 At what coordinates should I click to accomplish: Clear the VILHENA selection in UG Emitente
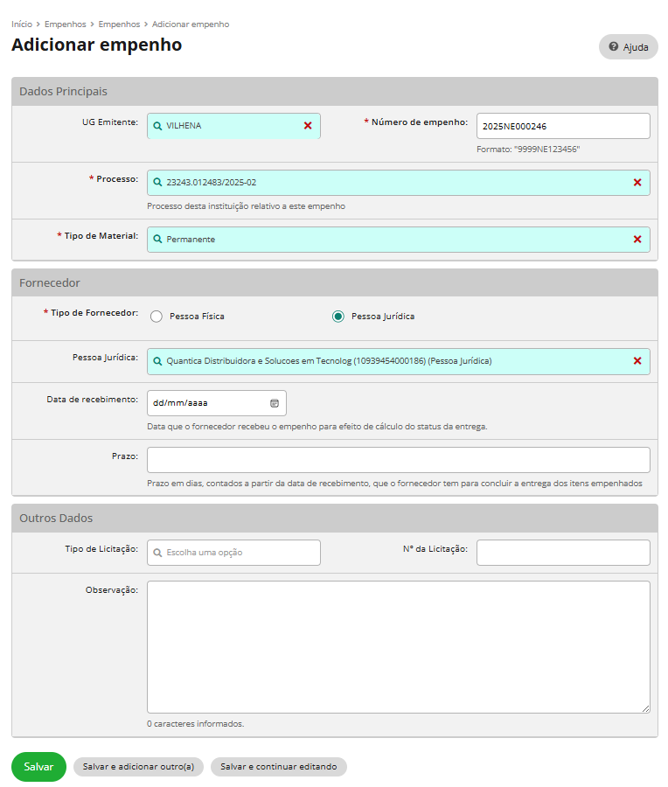[308, 126]
